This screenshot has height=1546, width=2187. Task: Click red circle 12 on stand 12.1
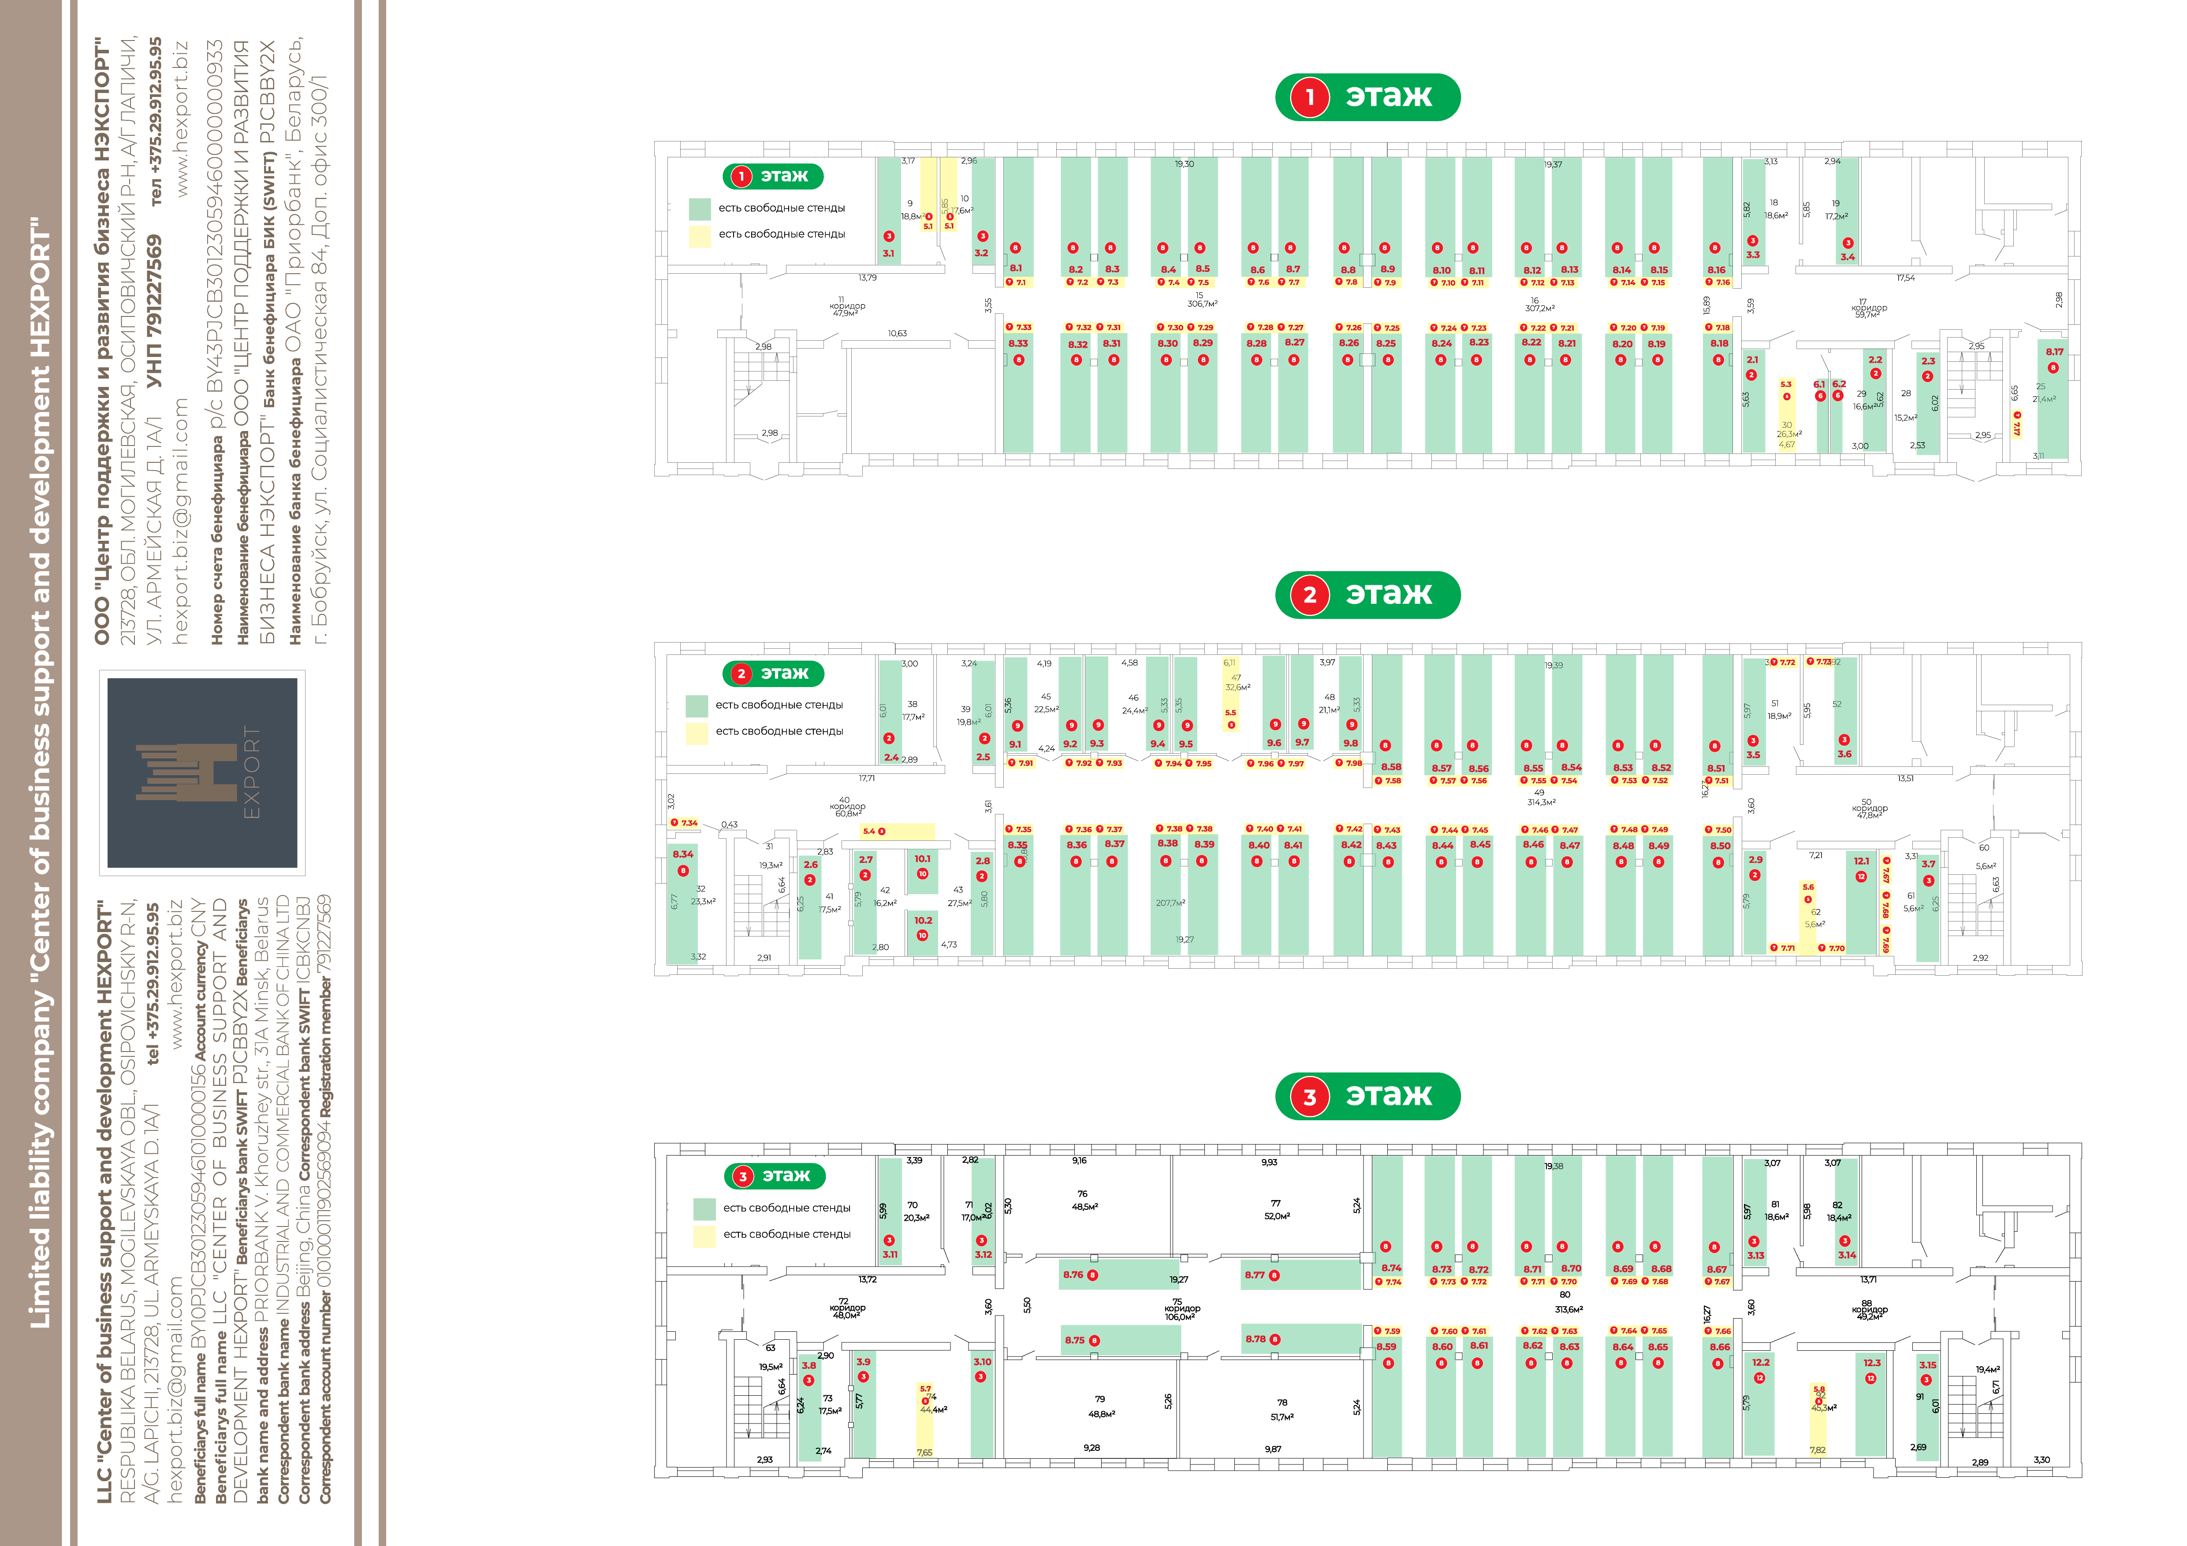click(x=1861, y=877)
